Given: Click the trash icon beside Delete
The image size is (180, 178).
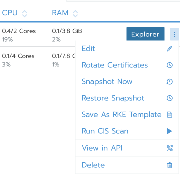Looking at the screenshot, I should [169, 165].
